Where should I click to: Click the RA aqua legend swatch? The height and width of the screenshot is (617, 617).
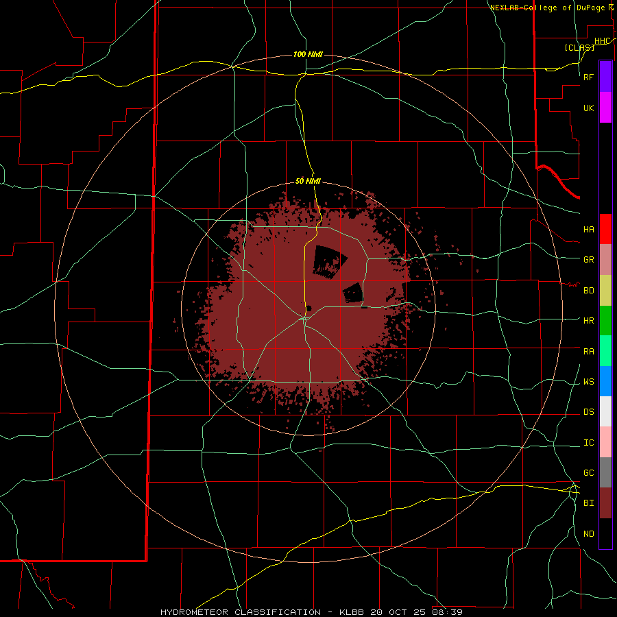(605, 351)
